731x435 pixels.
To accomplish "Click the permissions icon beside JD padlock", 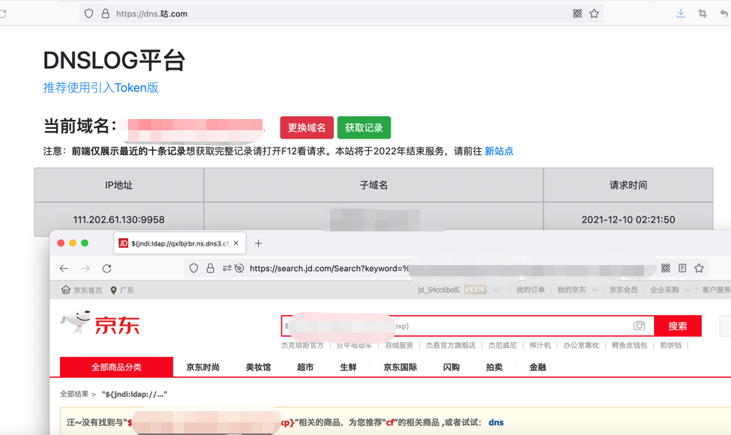I will 227,268.
